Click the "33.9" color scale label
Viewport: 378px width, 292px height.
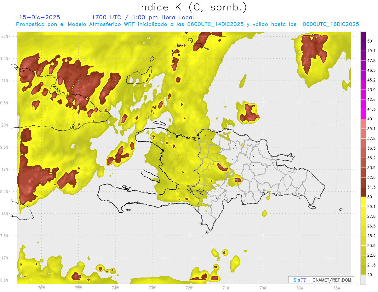(x=371, y=168)
